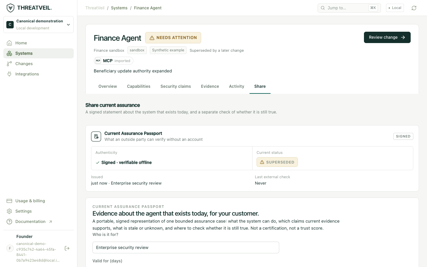Click the MCP imported chip
The image size is (427, 267).
tap(113, 61)
